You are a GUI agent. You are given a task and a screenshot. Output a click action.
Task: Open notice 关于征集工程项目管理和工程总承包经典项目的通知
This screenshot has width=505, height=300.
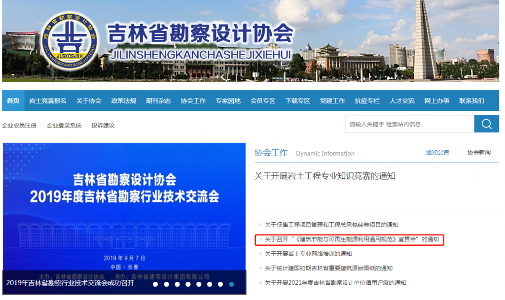[x=331, y=225]
